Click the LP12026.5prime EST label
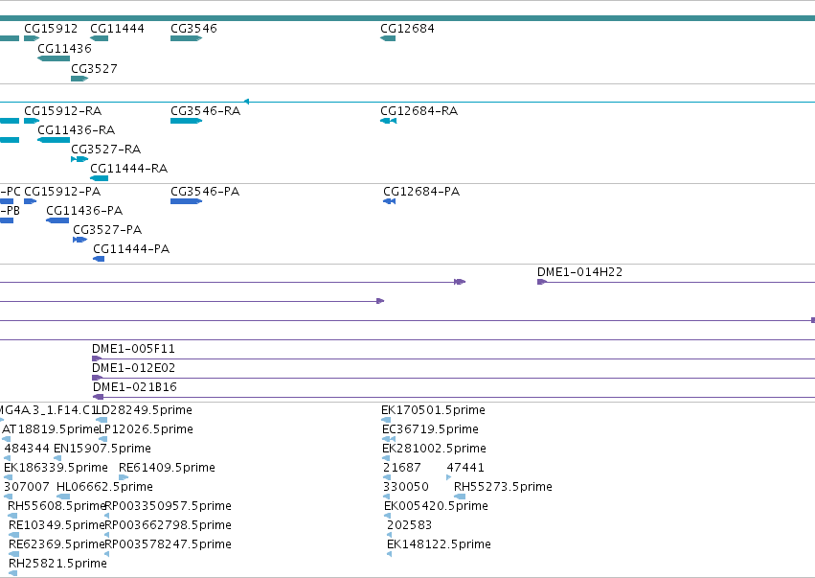Image resolution: width=815 pixels, height=578 pixels. coord(146,429)
